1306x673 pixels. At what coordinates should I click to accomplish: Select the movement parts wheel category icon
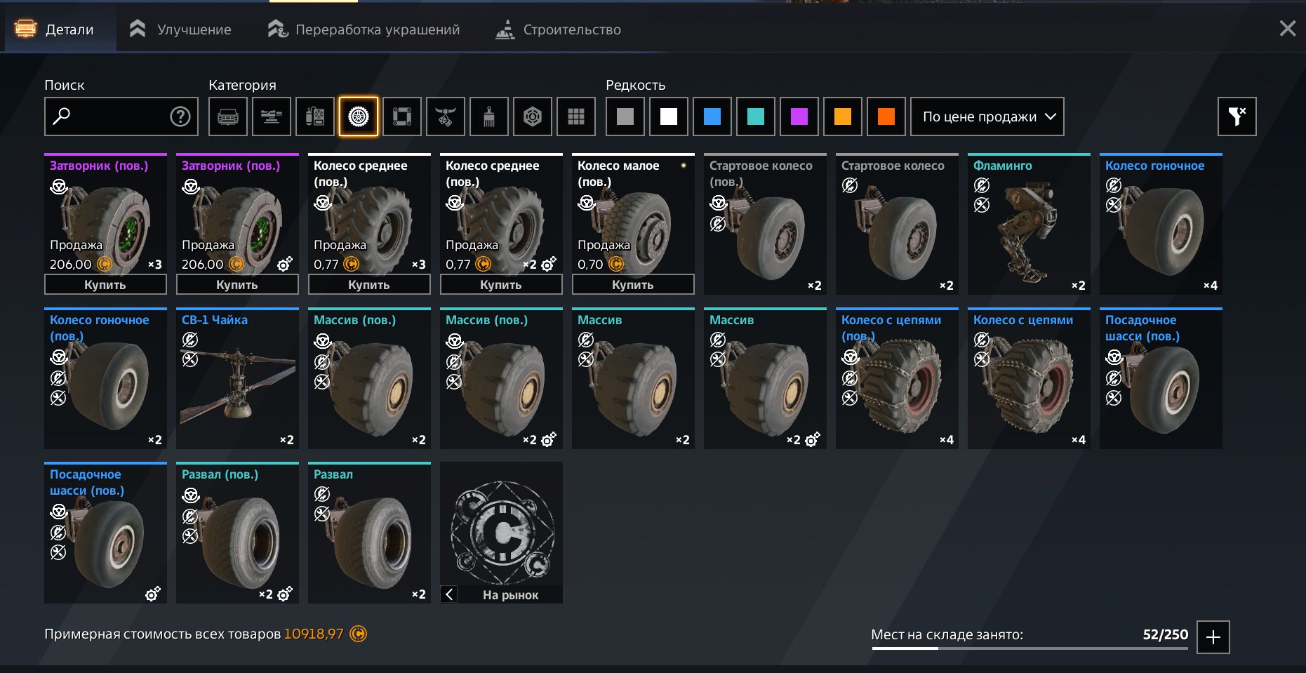(x=359, y=116)
